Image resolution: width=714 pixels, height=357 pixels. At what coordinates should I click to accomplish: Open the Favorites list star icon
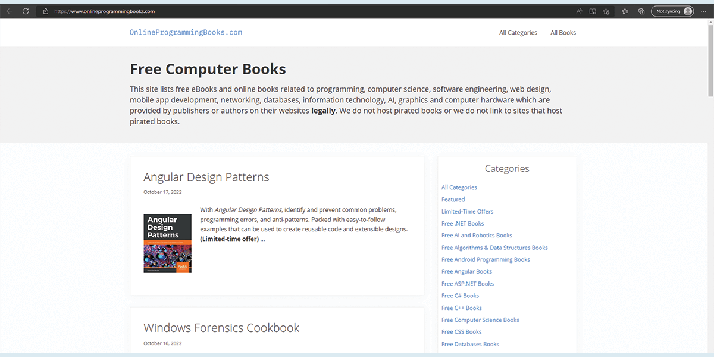pos(624,11)
